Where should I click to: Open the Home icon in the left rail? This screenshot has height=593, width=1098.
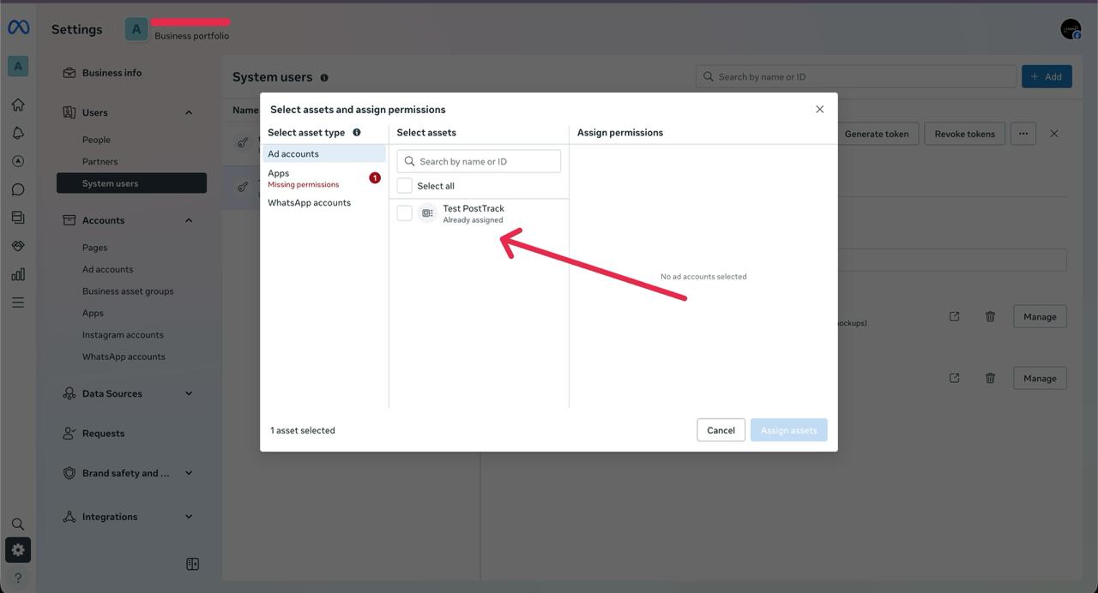17,104
